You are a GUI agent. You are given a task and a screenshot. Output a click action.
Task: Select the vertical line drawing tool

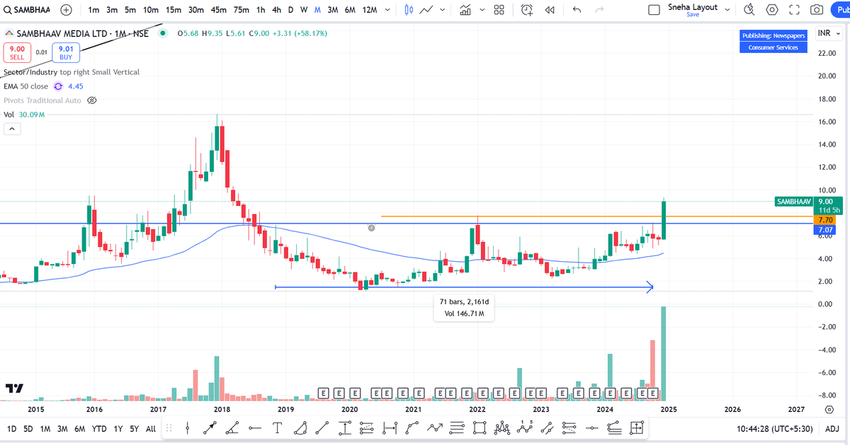click(187, 428)
